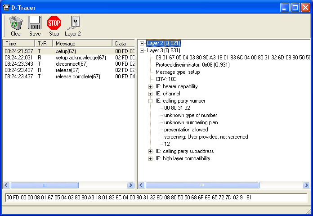Click right arrow of message list scrollbar
Image resolution: width=313 pixels, height=216 pixels.
coord(131,185)
